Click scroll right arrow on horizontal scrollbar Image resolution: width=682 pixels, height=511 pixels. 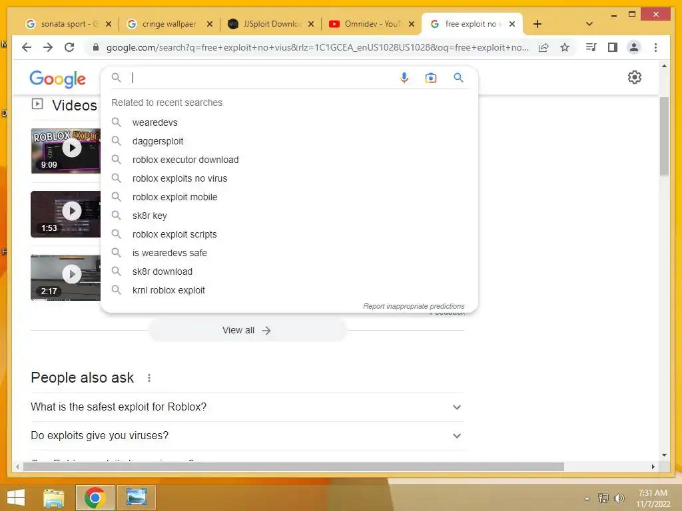pyautogui.click(x=653, y=466)
